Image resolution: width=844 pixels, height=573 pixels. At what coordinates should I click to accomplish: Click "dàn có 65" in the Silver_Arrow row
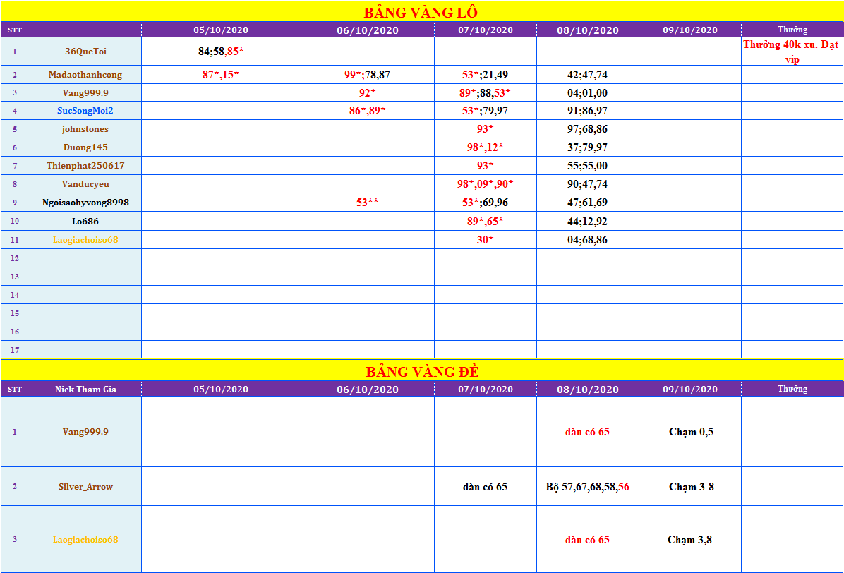pyautogui.click(x=486, y=487)
